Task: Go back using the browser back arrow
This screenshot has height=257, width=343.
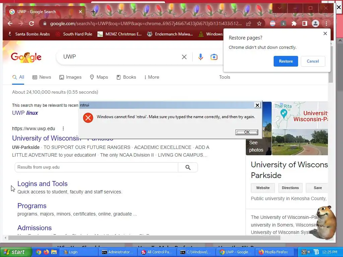Action: tap(10, 24)
